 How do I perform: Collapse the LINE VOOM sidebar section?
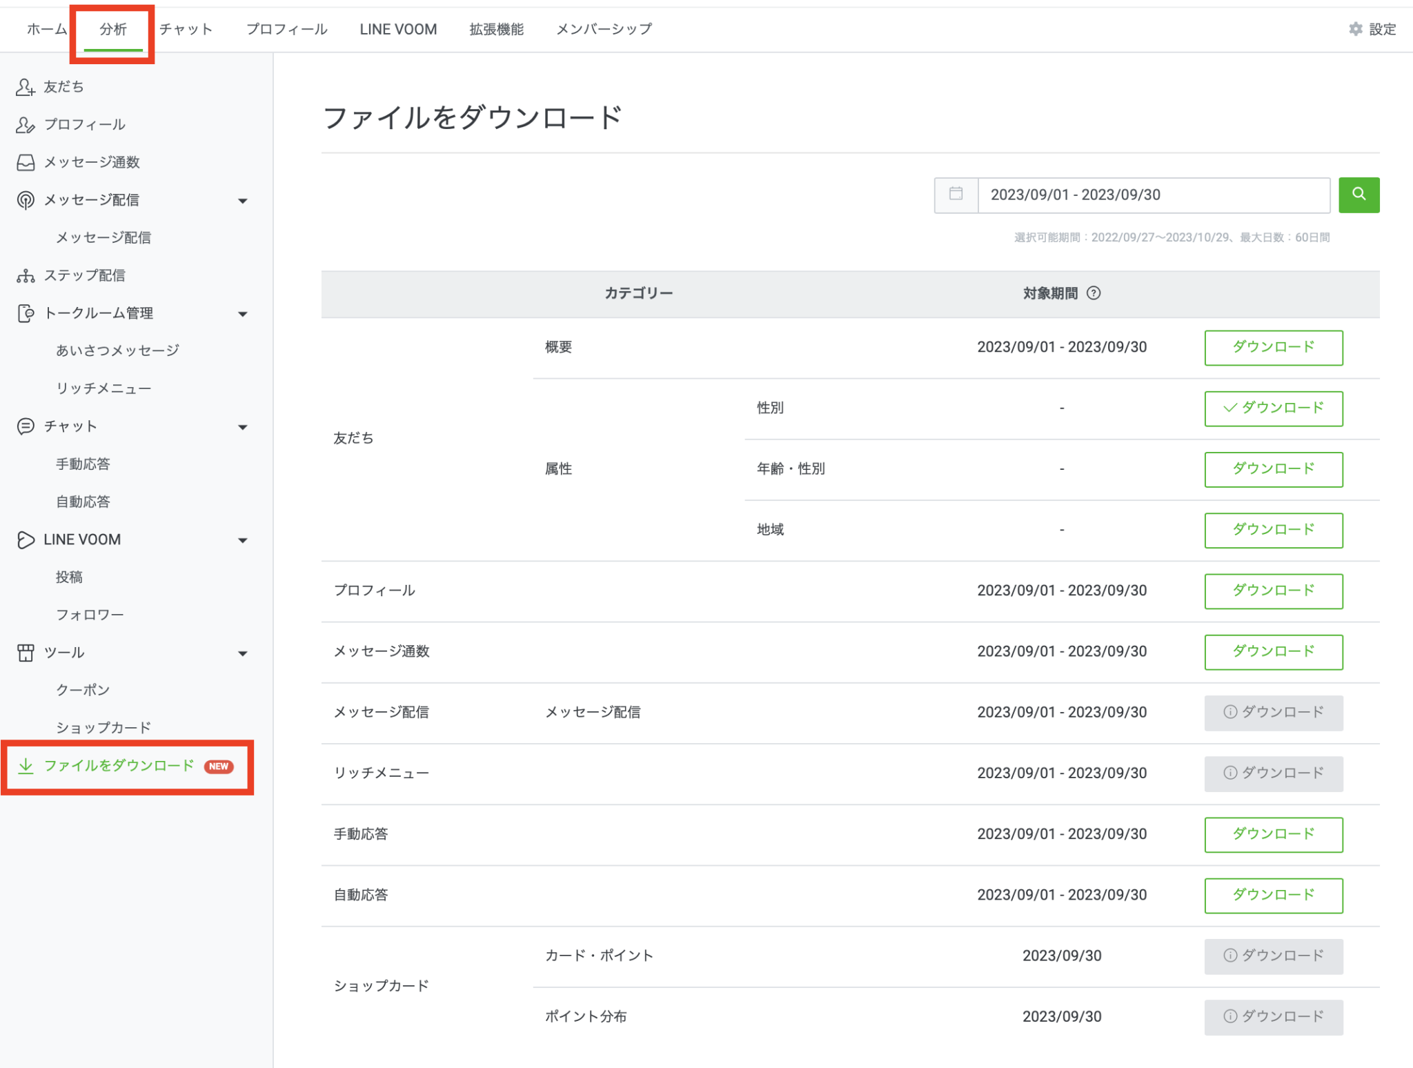(x=242, y=540)
